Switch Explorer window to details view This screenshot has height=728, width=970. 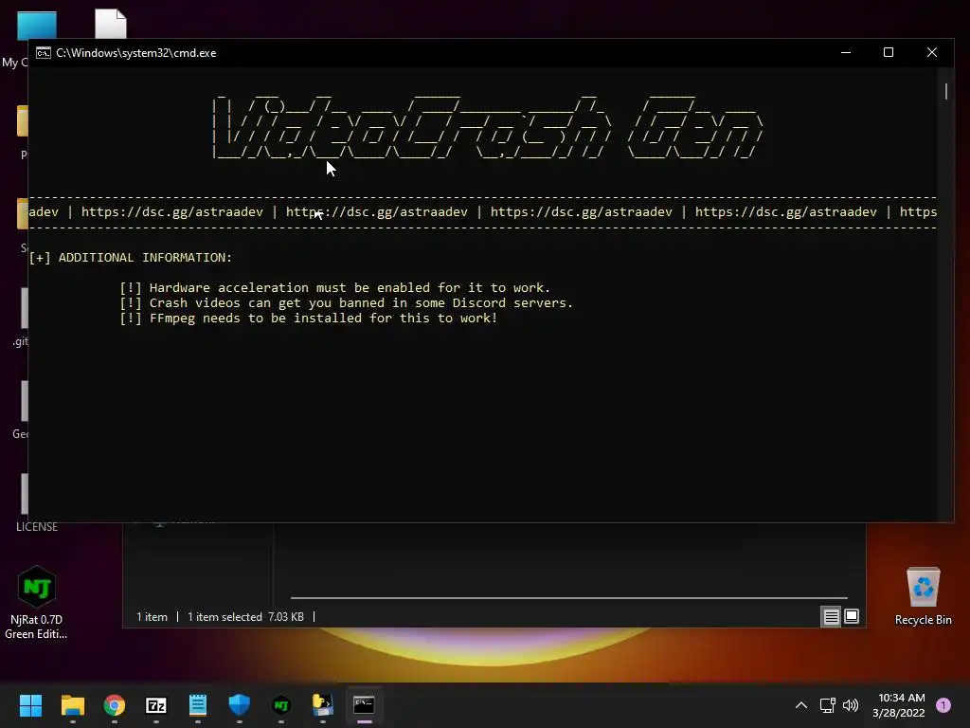click(x=831, y=616)
